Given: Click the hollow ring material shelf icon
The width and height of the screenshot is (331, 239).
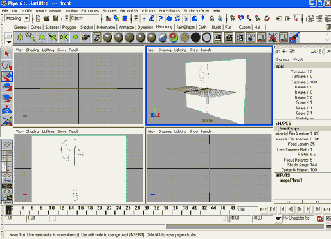Looking at the screenshot, I should [206, 37].
